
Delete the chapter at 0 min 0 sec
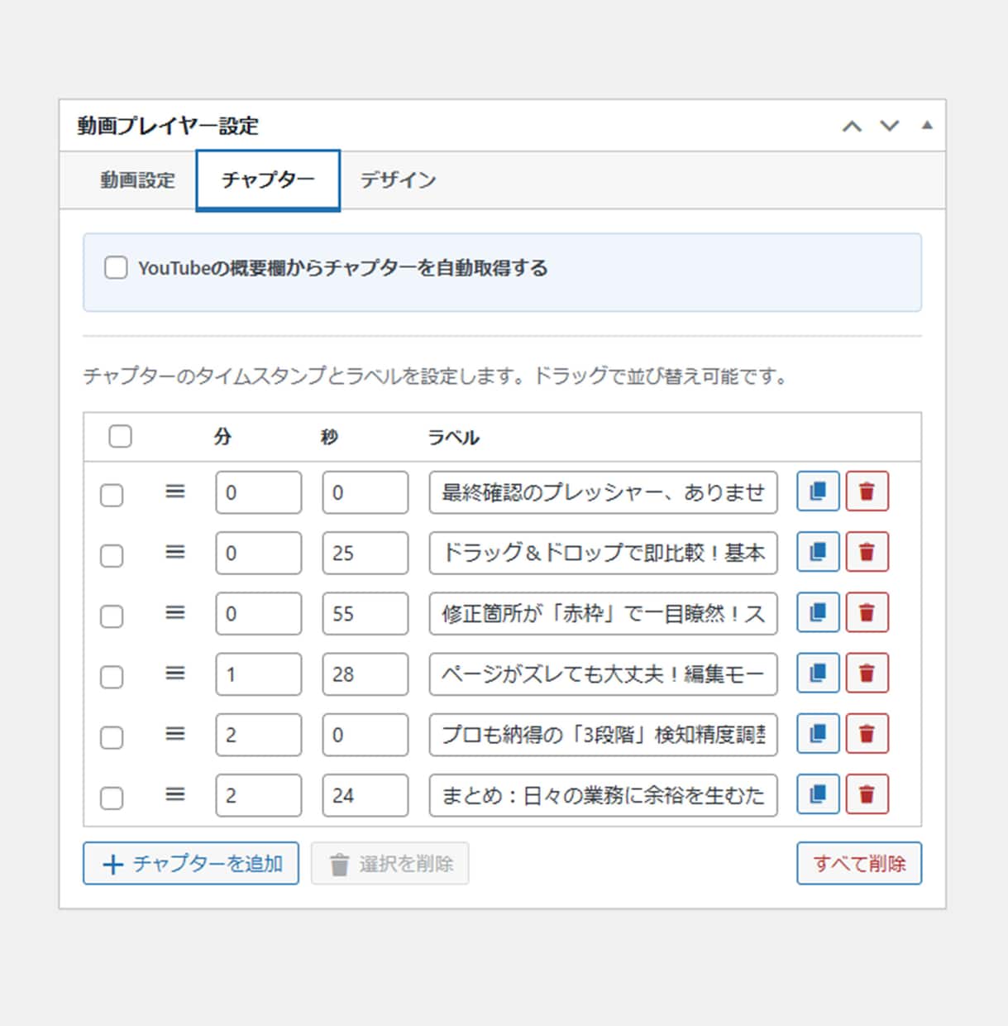point(867,491)
